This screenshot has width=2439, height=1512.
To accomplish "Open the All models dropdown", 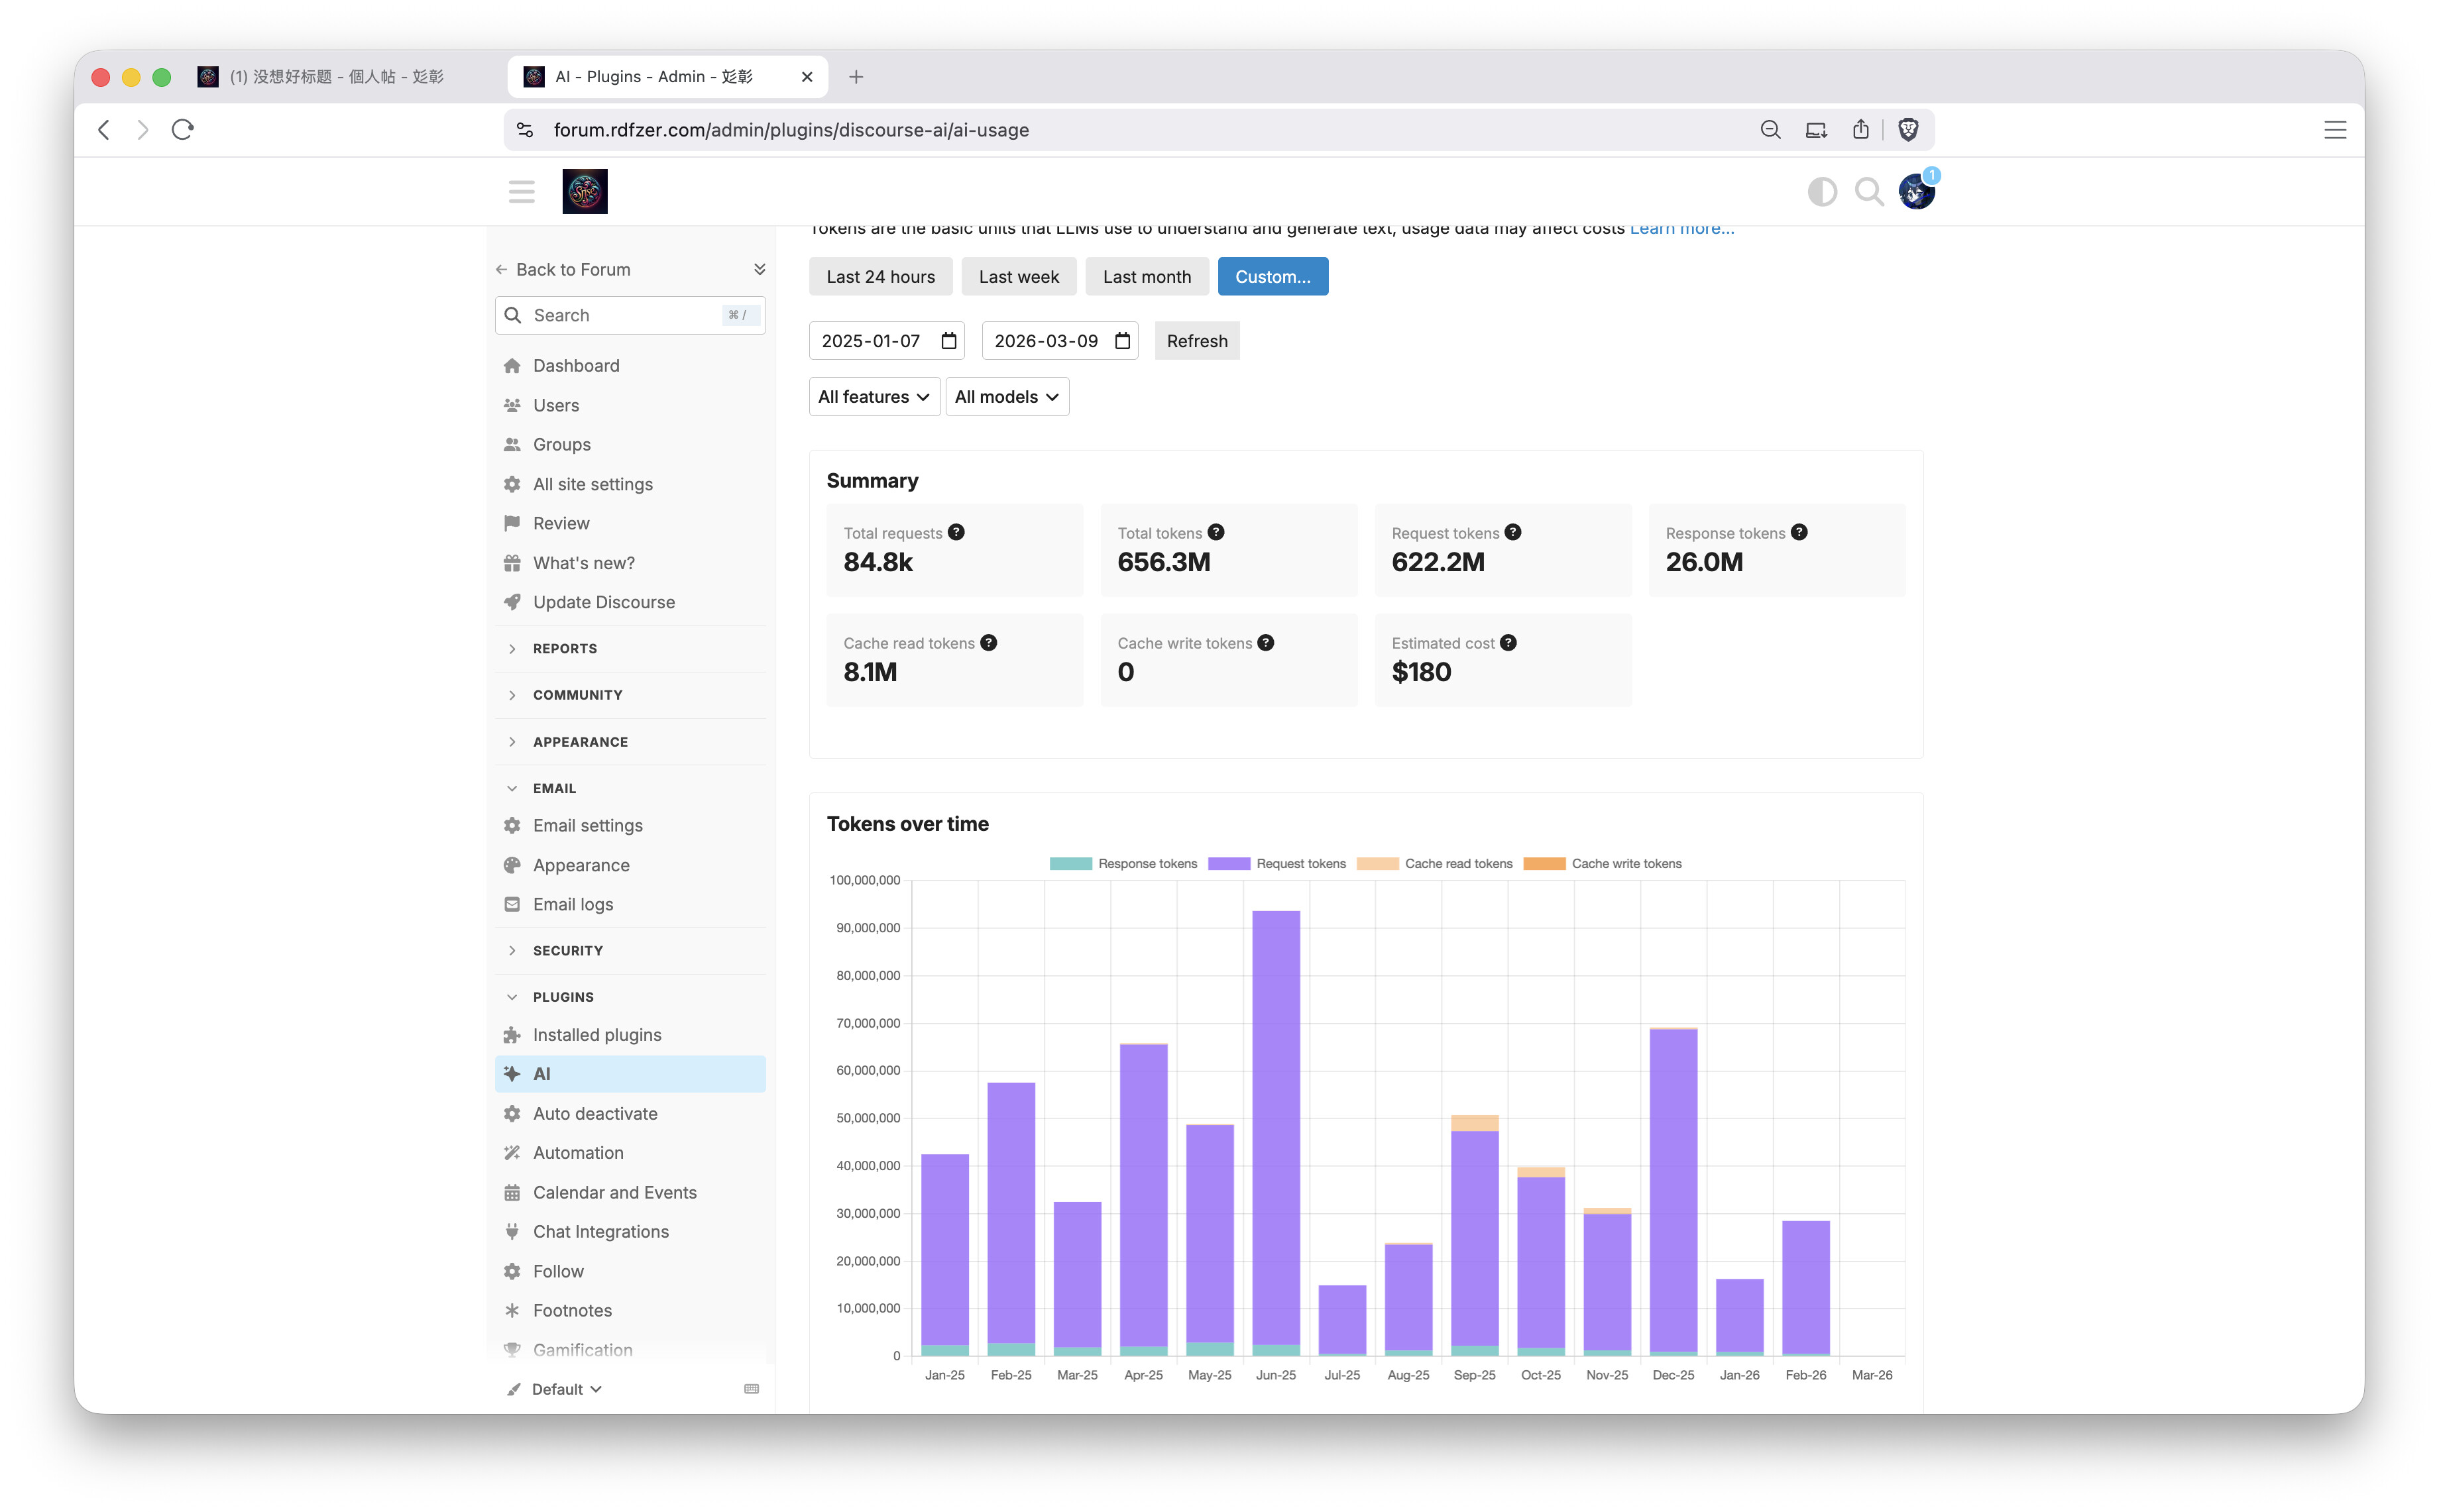I will pos(1006,397).
